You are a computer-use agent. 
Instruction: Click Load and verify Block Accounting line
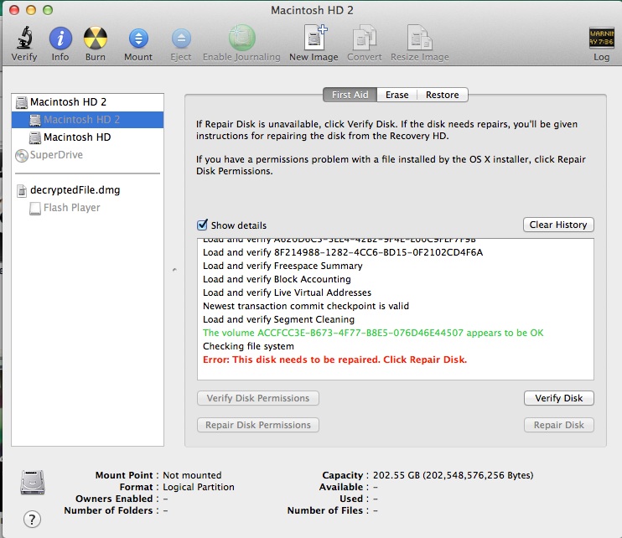tap(277, 279)
